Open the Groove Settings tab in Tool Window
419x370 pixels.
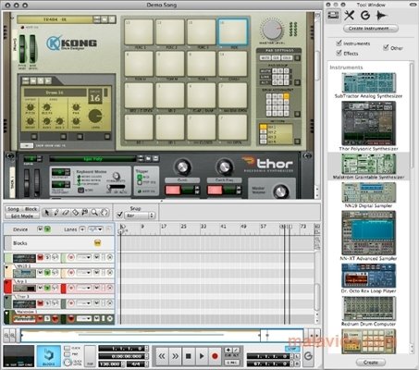pos(365,15)
